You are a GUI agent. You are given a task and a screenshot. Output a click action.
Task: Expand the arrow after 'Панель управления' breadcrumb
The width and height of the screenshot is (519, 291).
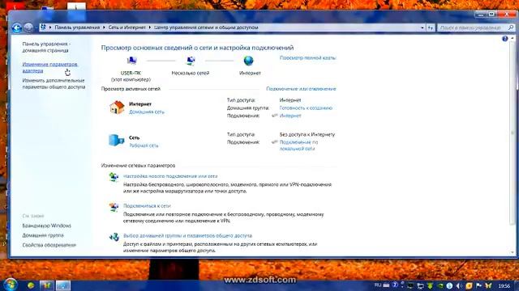click(x=104, y=27)
